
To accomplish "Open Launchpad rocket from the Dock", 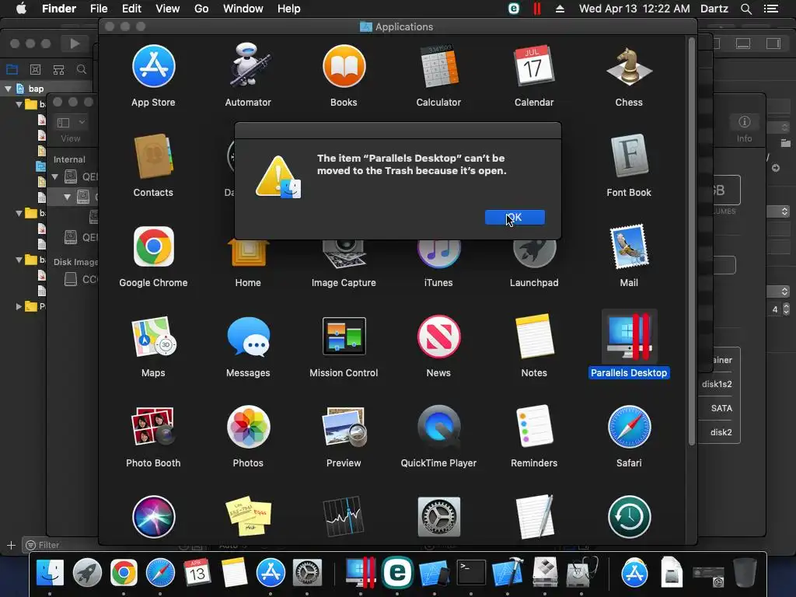I will [x=87, y=573].
